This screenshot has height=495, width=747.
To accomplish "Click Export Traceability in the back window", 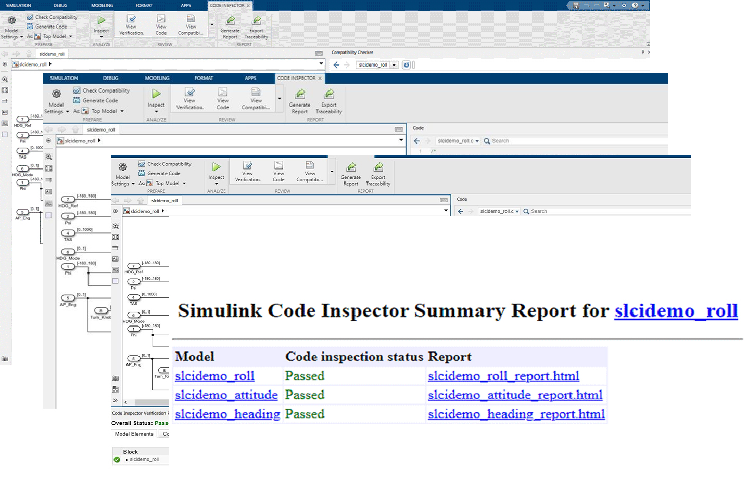I will point(256,28).
